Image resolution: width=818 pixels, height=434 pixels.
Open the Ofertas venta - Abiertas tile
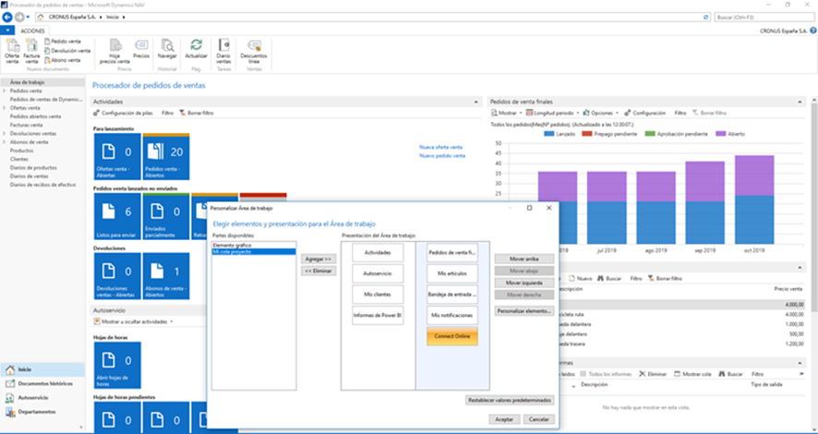click(117, 156)
